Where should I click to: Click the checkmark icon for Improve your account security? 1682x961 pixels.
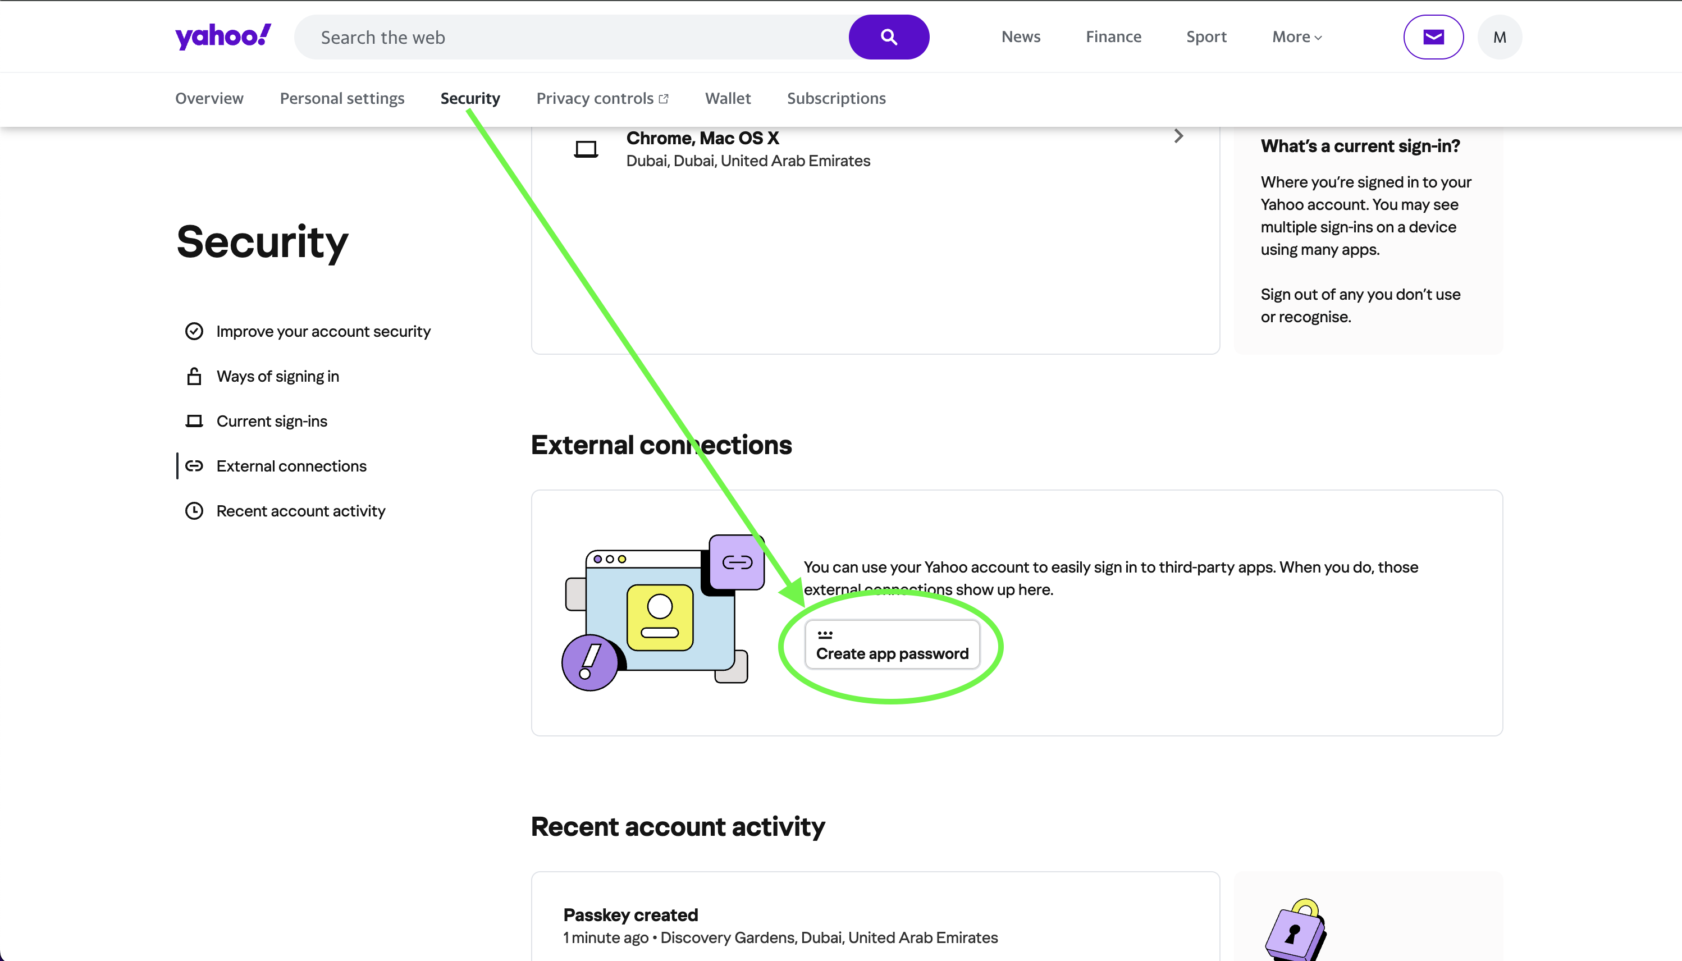pos(194,331)
